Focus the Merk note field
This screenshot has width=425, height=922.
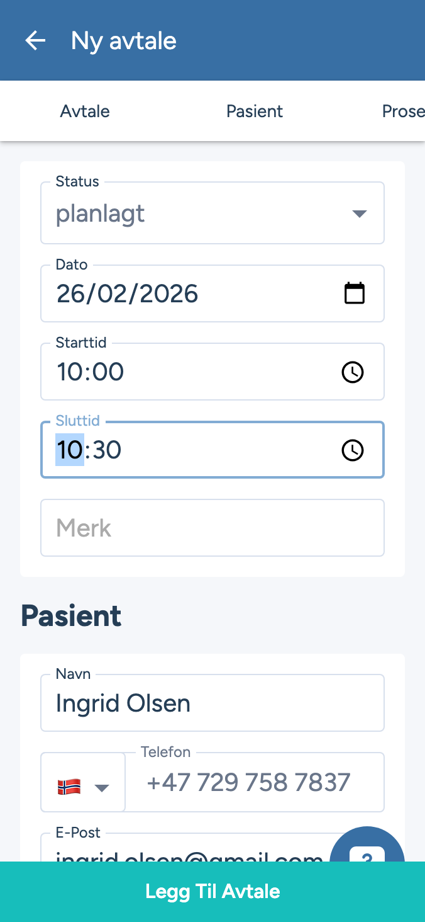(213, 528)
